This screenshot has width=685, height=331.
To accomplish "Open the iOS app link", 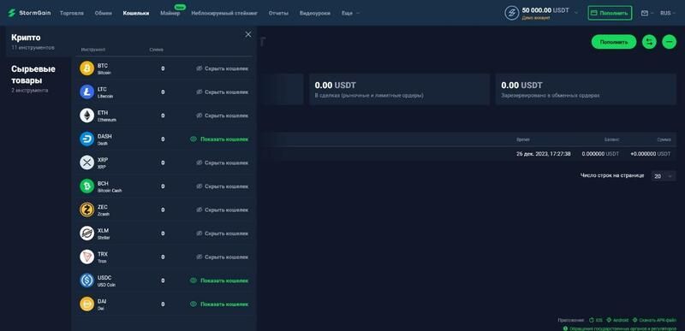I will (595, 320).
